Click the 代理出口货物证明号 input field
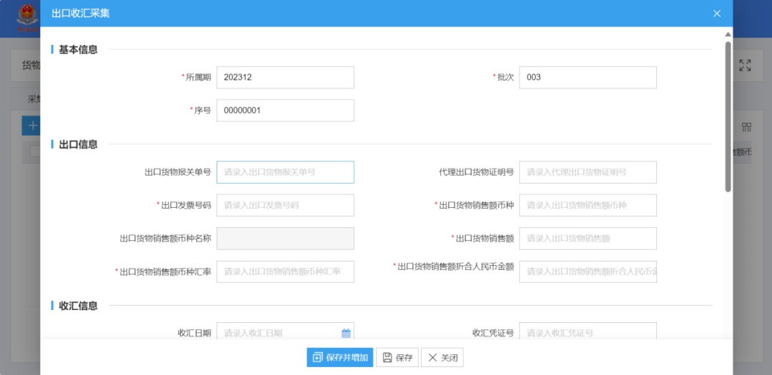Viewport: 772px width, 375px height. pyautogui.click(x=588, y=172)
